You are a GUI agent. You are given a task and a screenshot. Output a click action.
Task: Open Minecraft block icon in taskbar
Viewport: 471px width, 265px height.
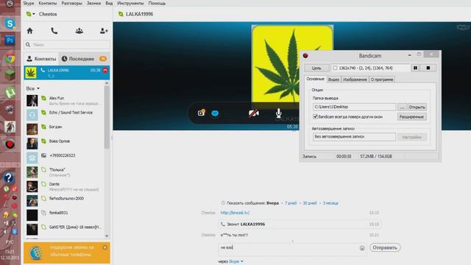(x=10, y=75)
